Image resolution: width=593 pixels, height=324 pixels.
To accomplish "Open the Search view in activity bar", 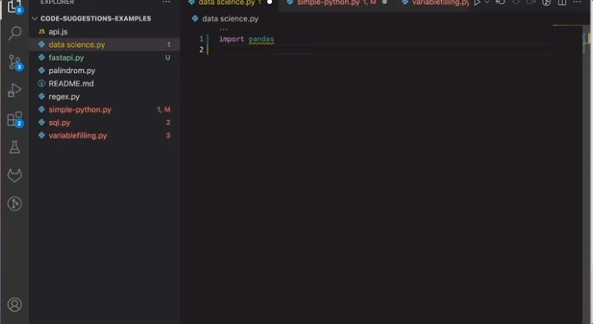I will [x=15, y=34].
